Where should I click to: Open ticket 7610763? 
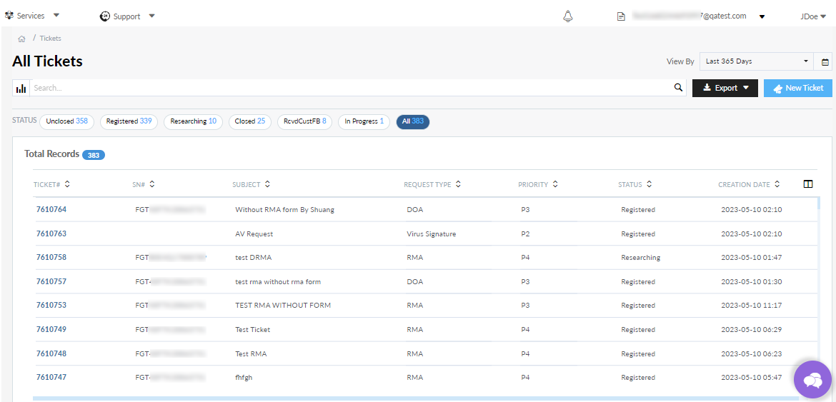(51, 233)
